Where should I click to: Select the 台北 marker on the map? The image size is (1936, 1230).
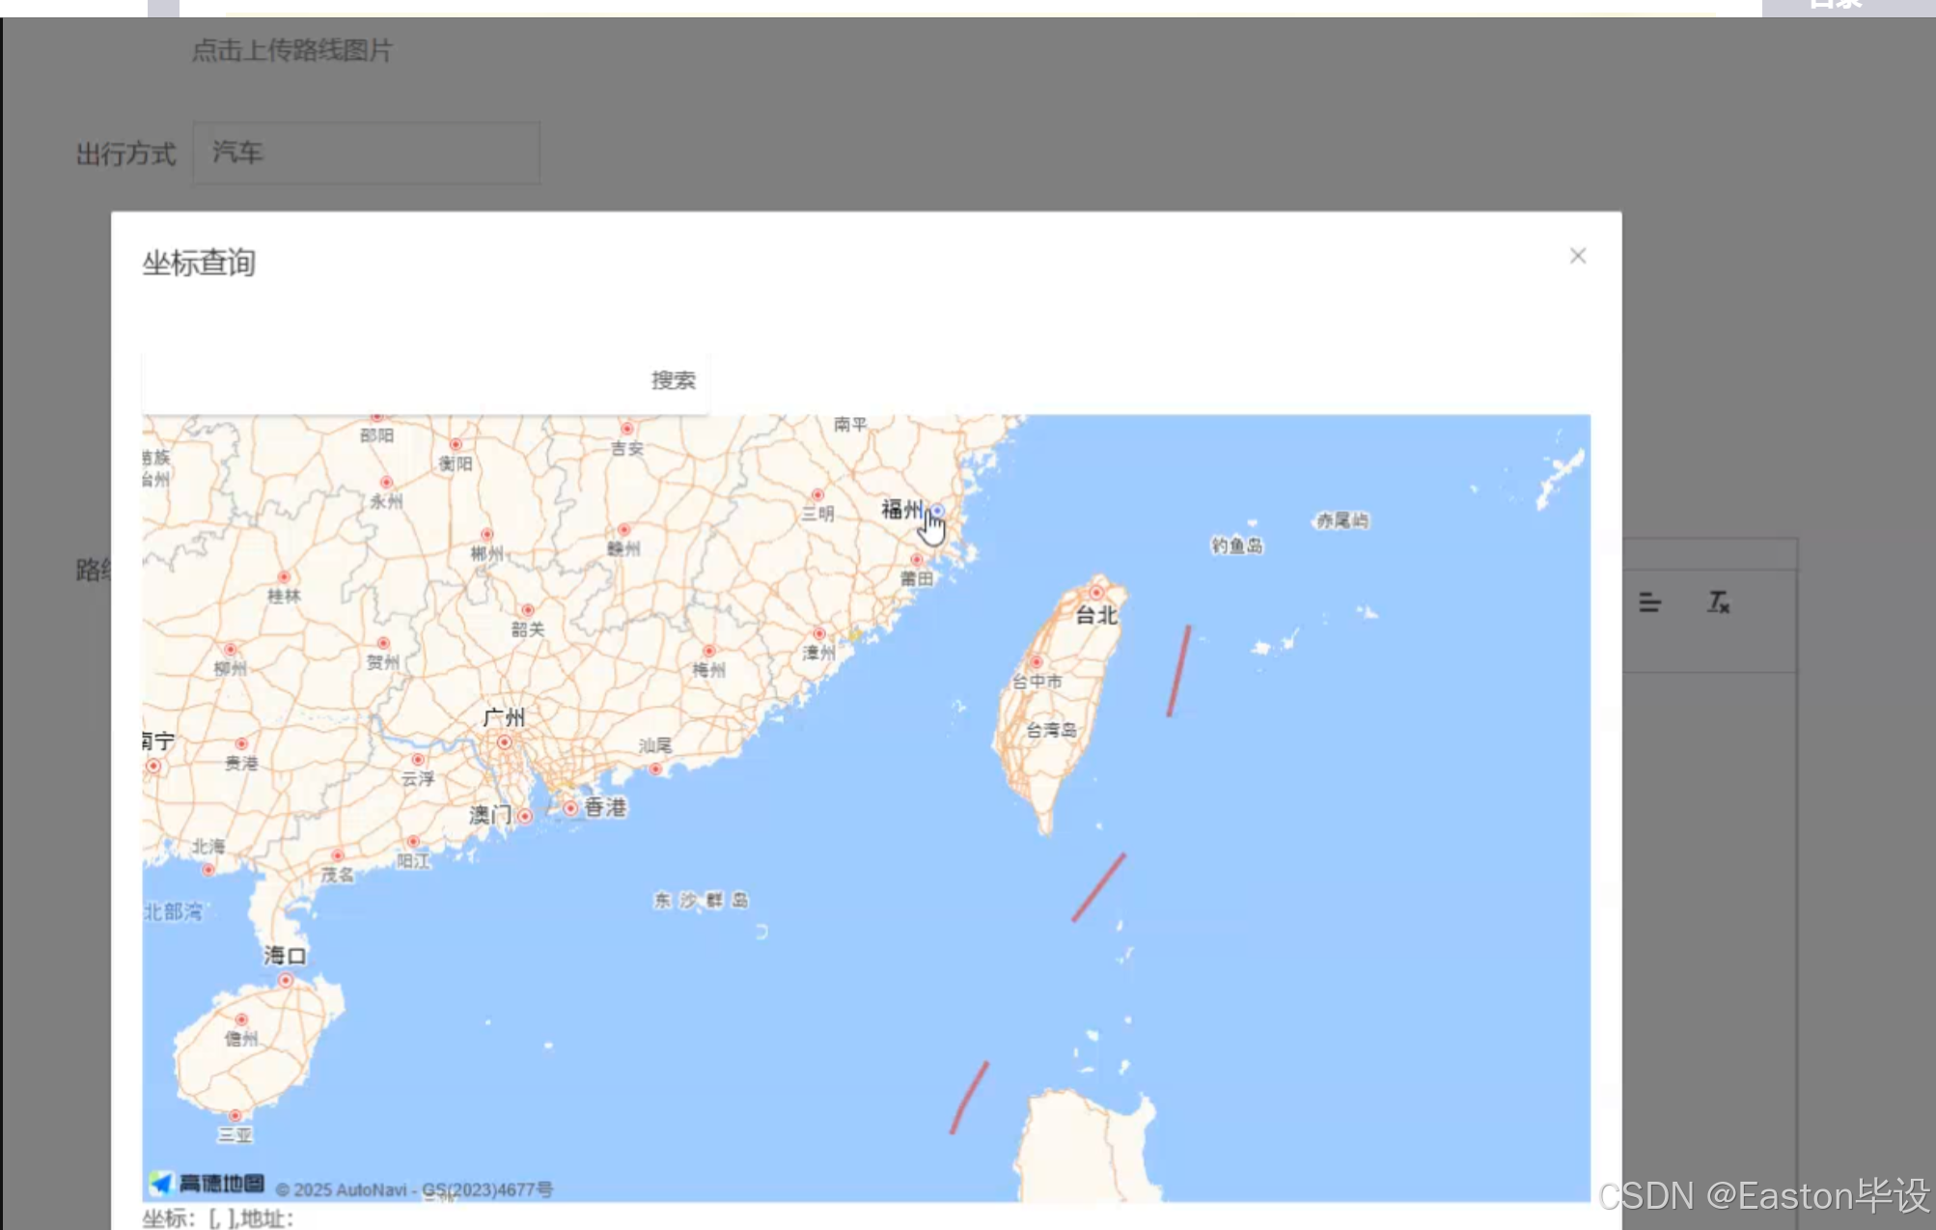click(x=1095, y=593)
